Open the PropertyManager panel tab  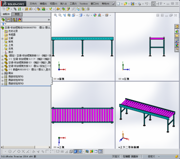click(8, 20)
